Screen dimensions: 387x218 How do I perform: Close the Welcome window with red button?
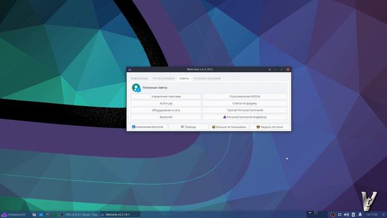pyautogui.click(x=288, y=70)
